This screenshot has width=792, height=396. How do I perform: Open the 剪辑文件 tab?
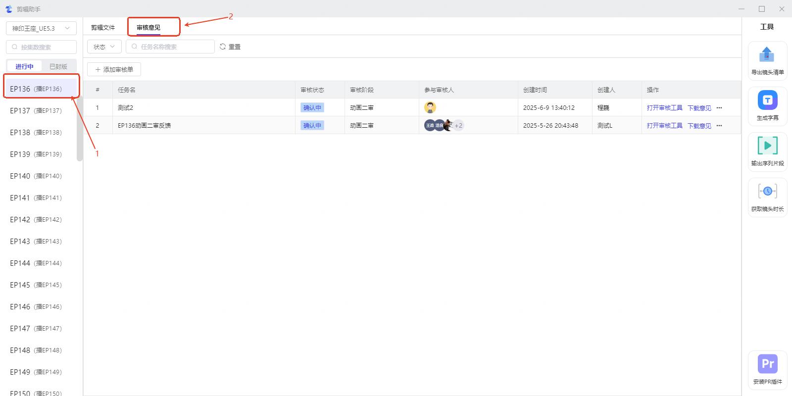pyautogui.click(x=103, y=28)
